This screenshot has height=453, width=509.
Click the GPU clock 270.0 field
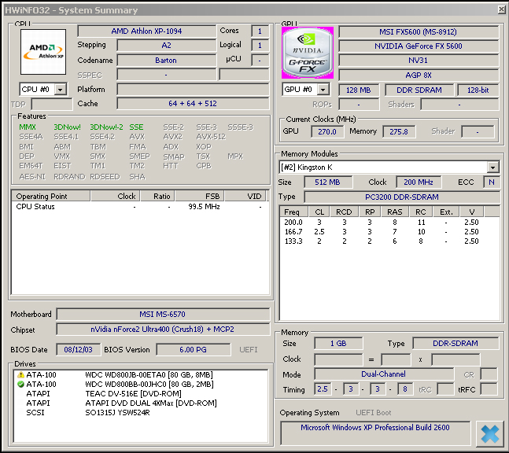(327, 132)
